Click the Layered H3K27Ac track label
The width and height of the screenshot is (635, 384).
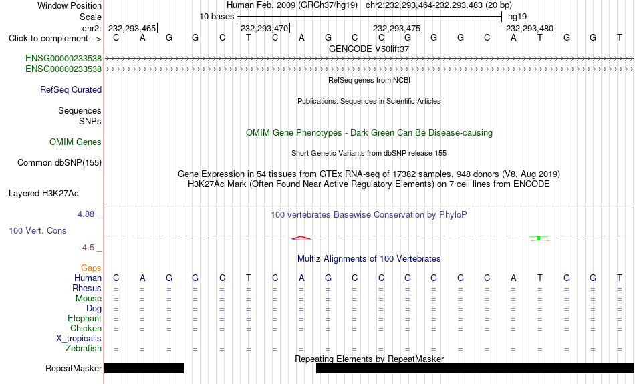43,194
